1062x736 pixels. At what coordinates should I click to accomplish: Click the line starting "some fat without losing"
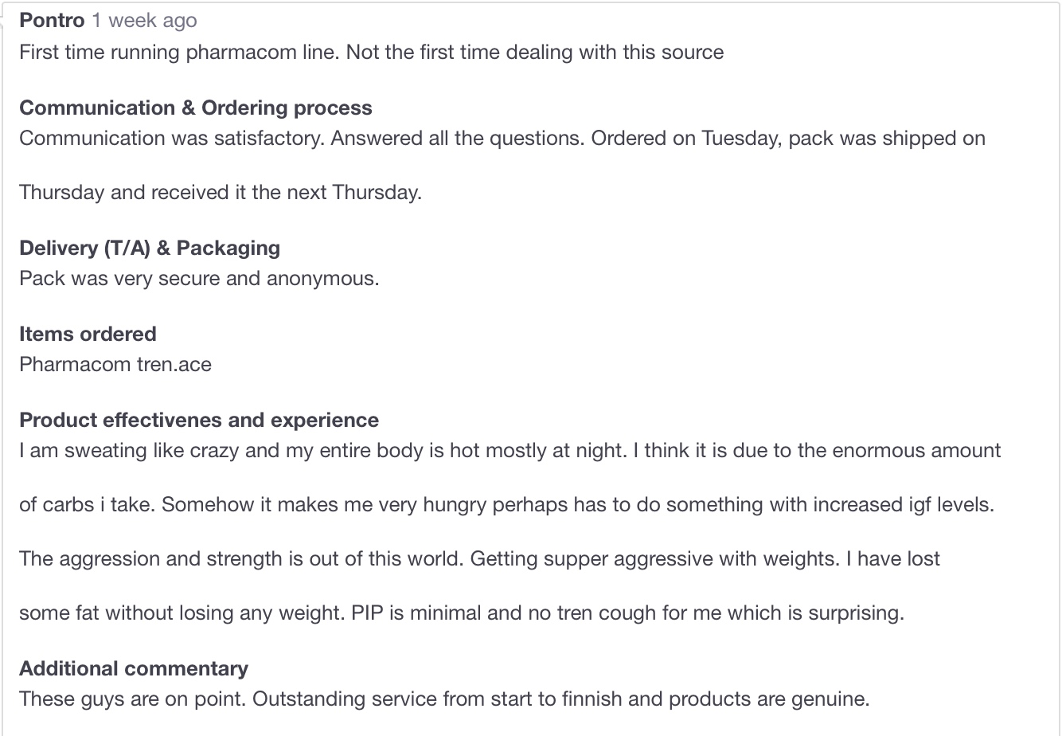pyautogui.click(x=462, y=613)
